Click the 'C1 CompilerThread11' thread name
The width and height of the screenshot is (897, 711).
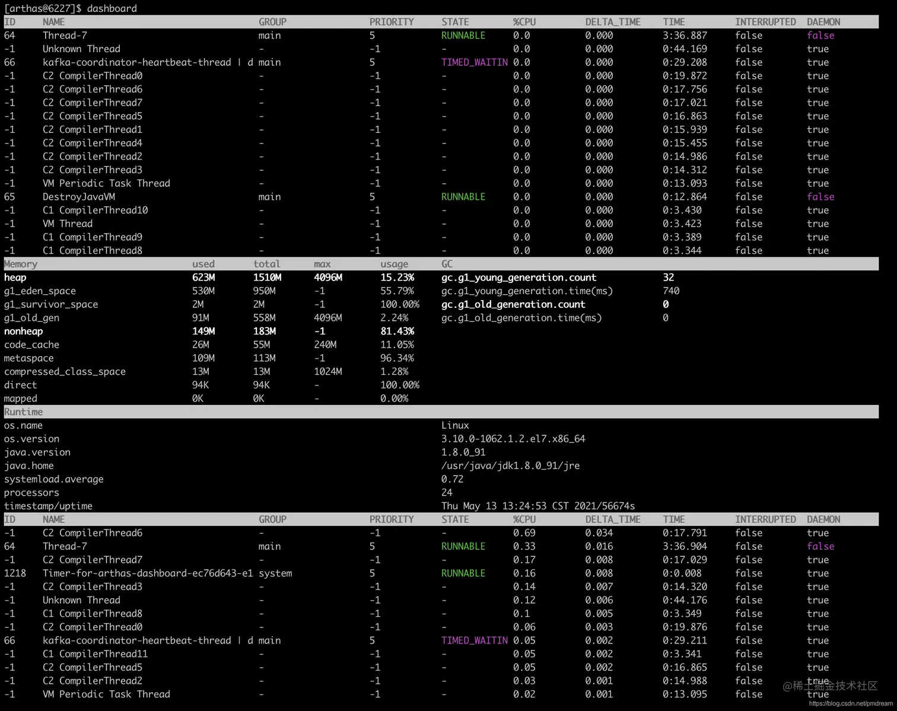(96, 654)
